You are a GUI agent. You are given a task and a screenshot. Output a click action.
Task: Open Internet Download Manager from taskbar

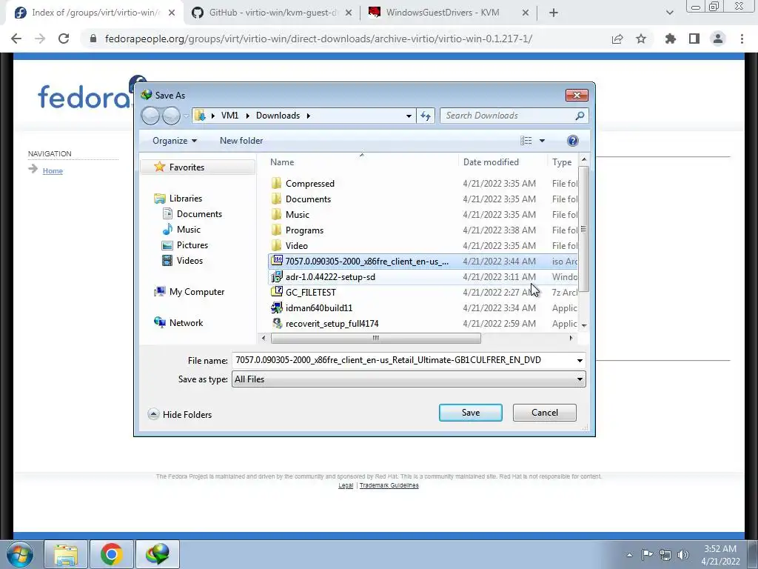click(158, 554)
